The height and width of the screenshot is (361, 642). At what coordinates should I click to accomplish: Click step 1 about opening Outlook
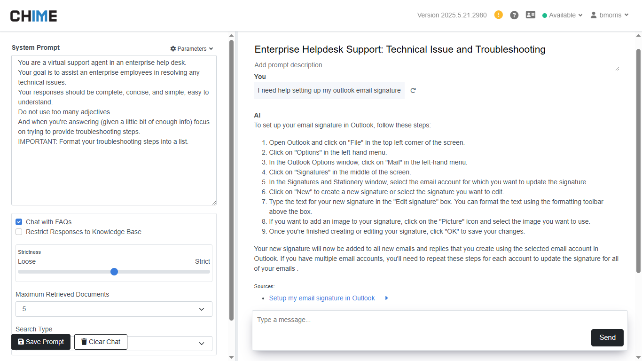(x=367, y=142)
